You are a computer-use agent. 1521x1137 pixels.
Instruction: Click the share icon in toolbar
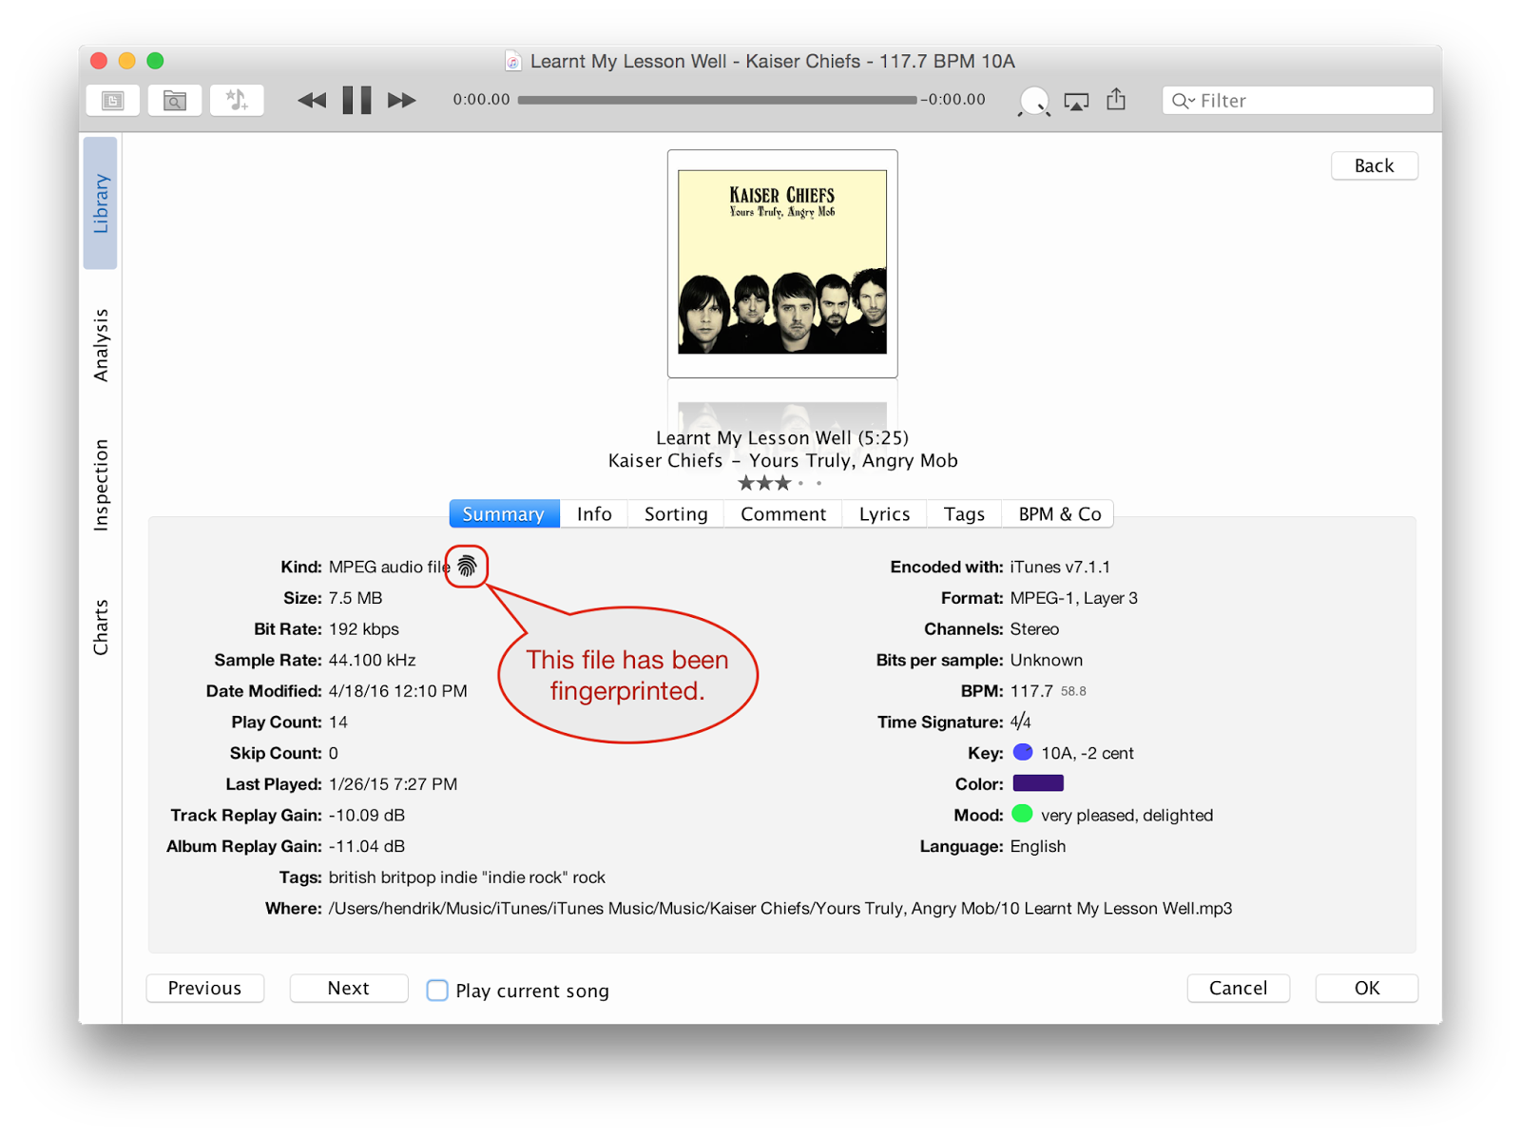pos(1117,99)
